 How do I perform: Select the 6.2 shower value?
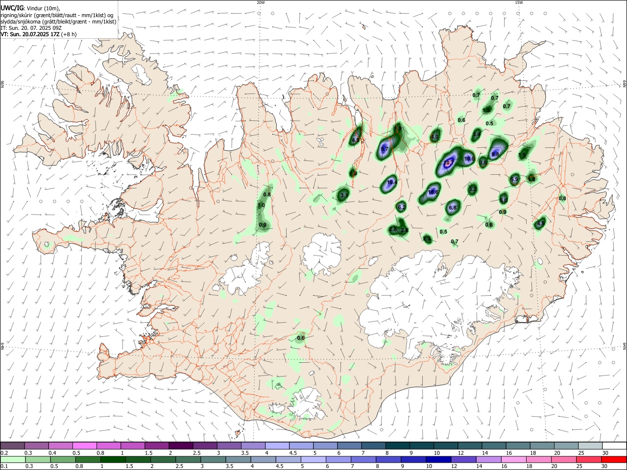click(x=402, y=207)
